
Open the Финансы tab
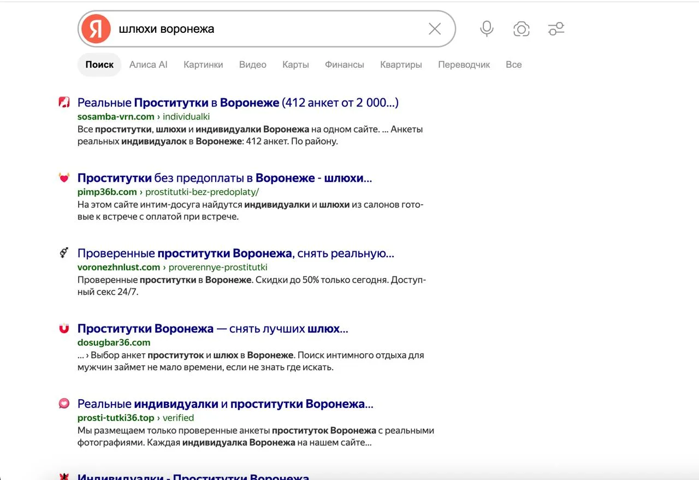click(345, 64)
